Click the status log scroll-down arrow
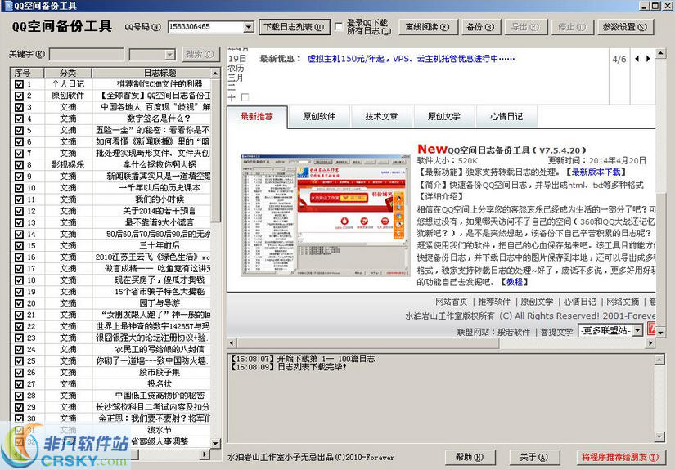 coord(659,436)
